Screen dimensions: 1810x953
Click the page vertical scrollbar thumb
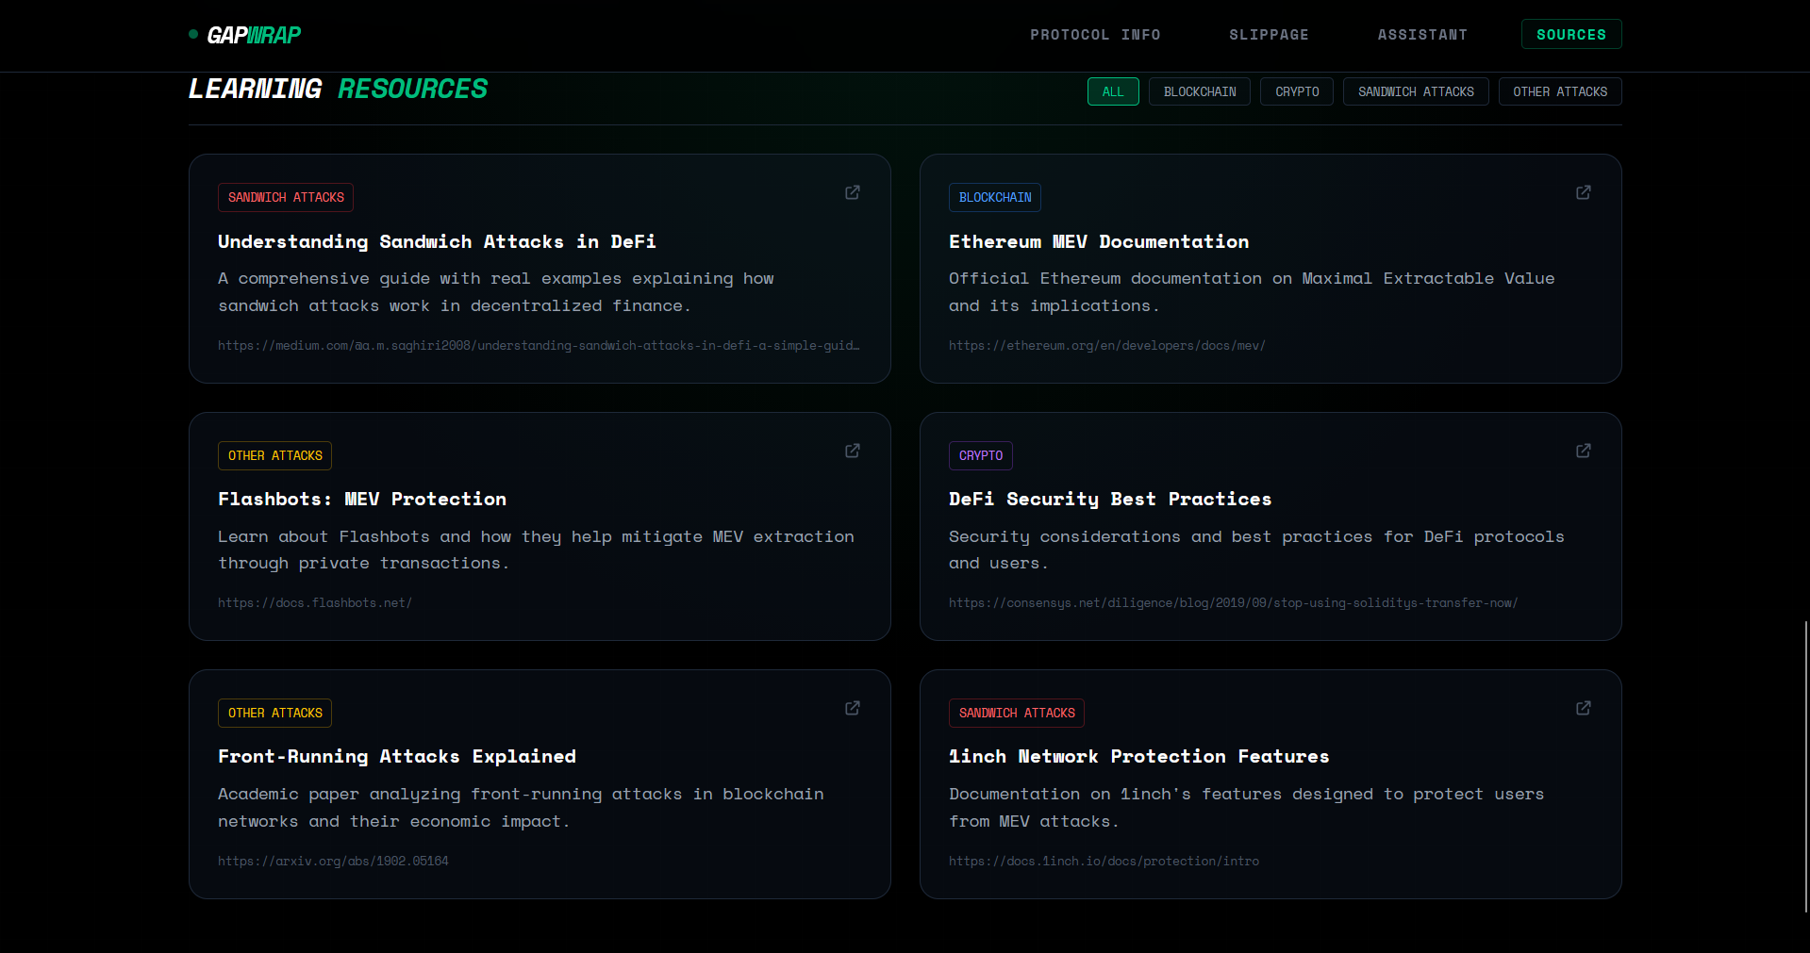pyautogui.click(x=1806, y=766)
